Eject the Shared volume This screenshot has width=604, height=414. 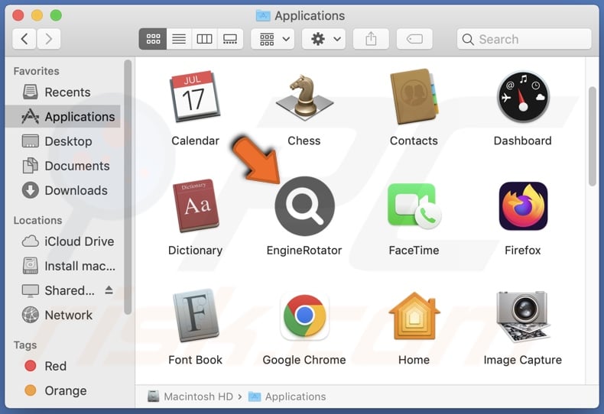coord(109,290)
